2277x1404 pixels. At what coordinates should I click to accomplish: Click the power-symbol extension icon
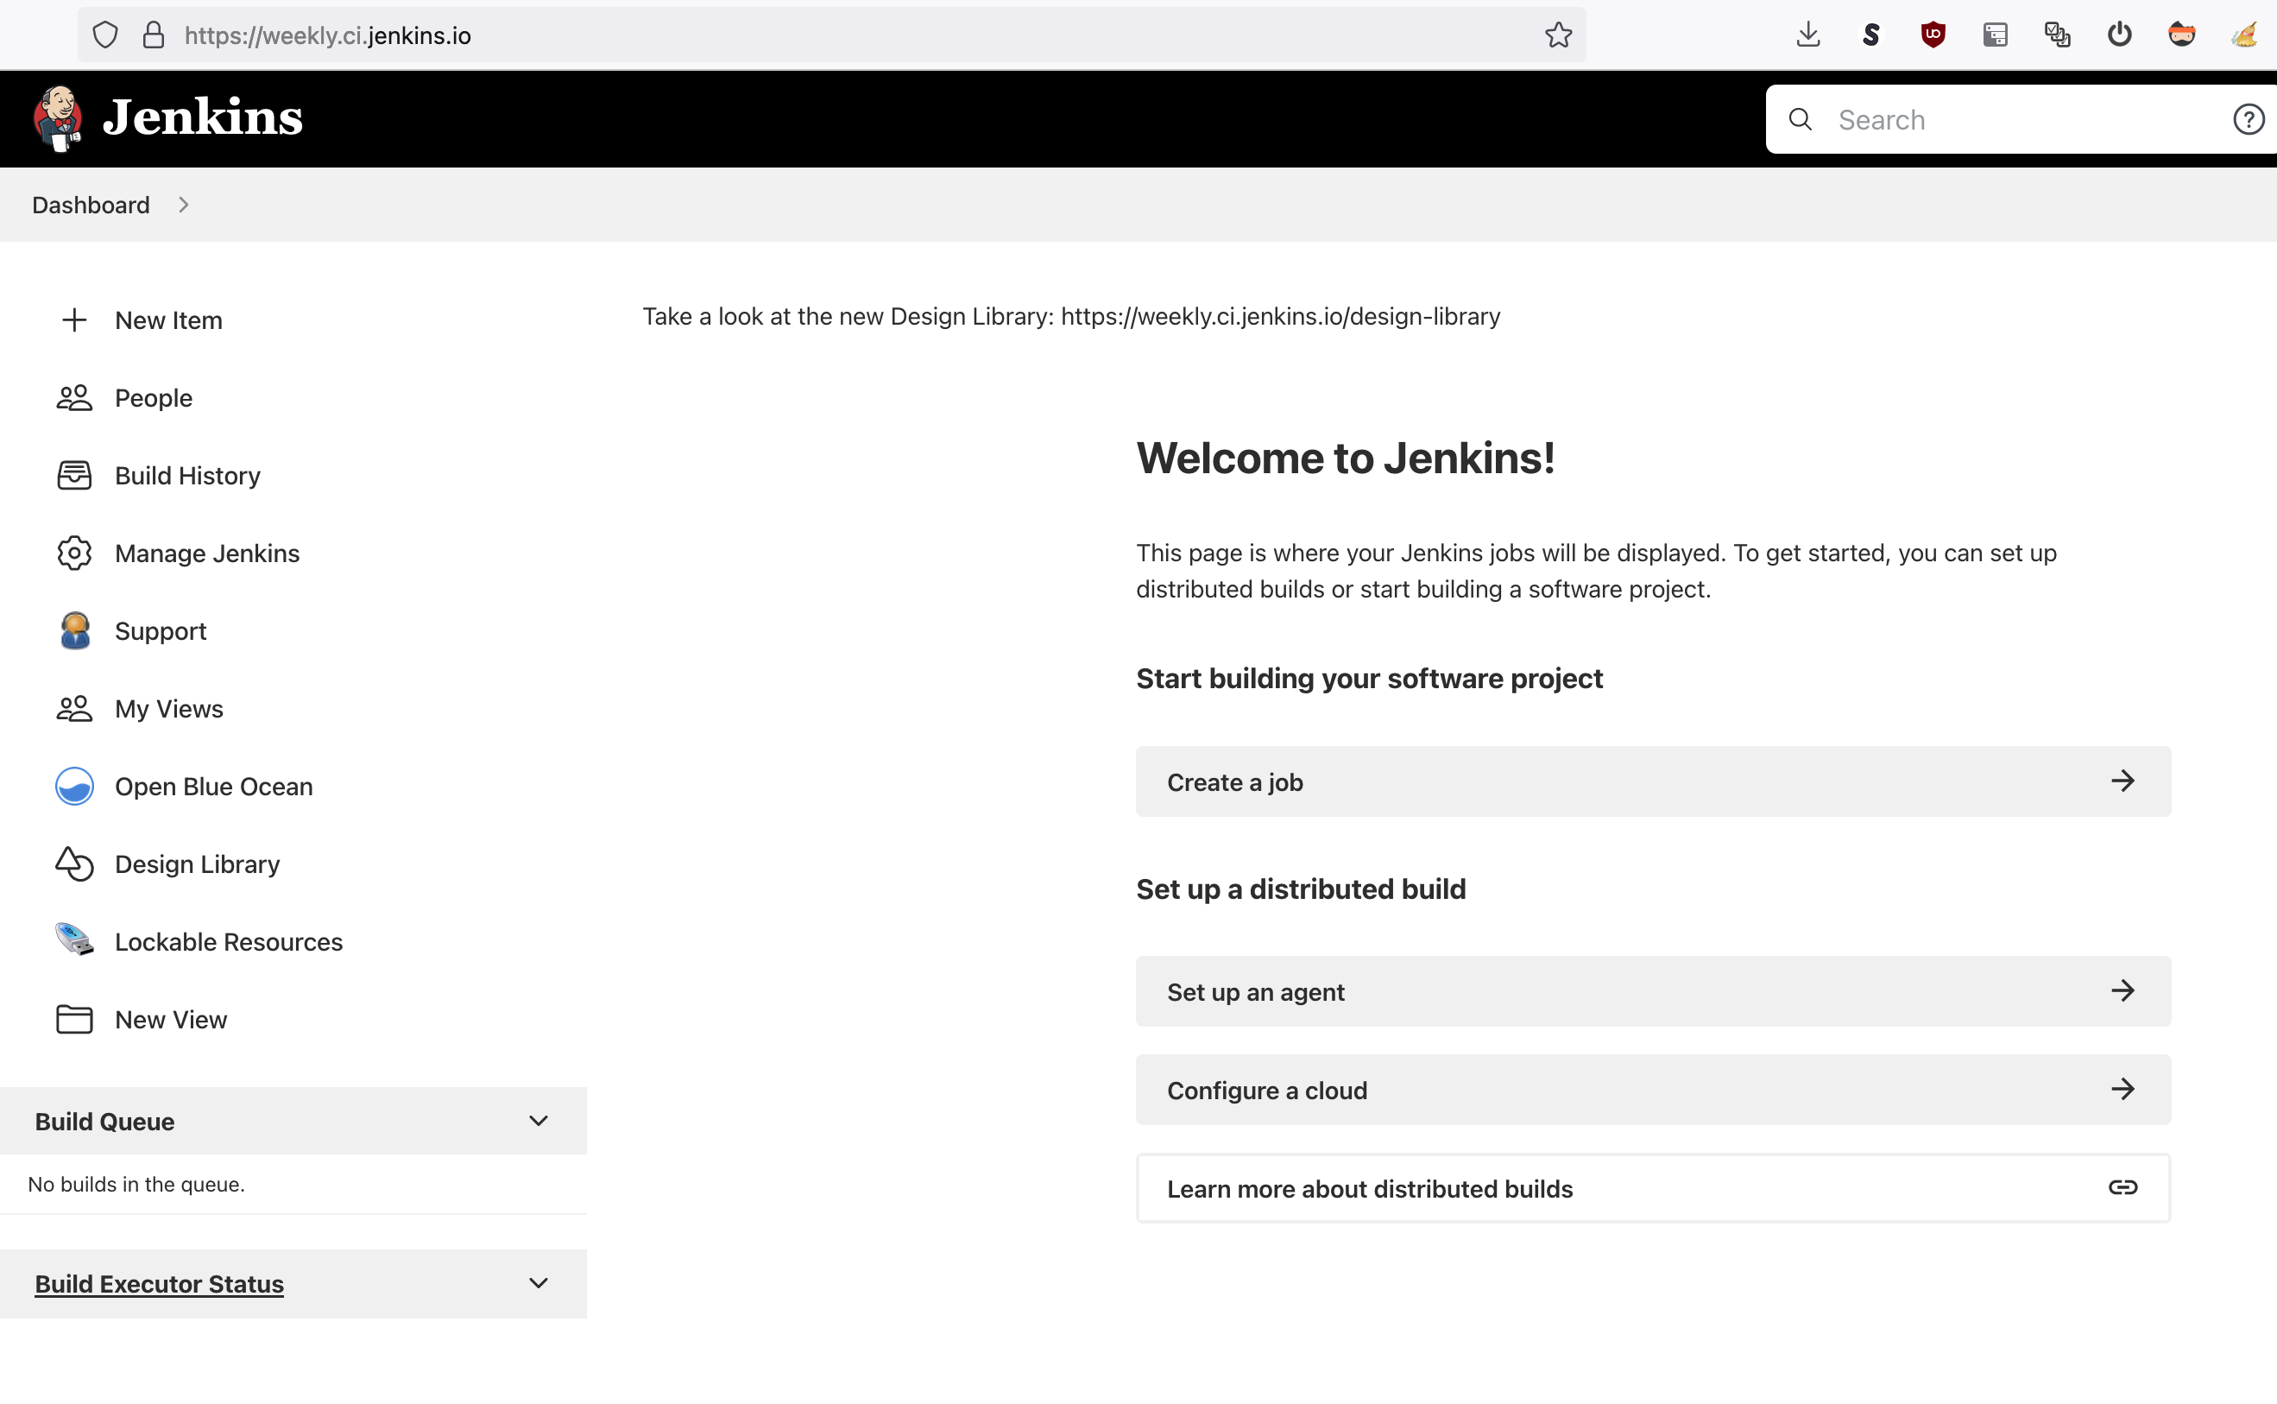[2119, 35]
